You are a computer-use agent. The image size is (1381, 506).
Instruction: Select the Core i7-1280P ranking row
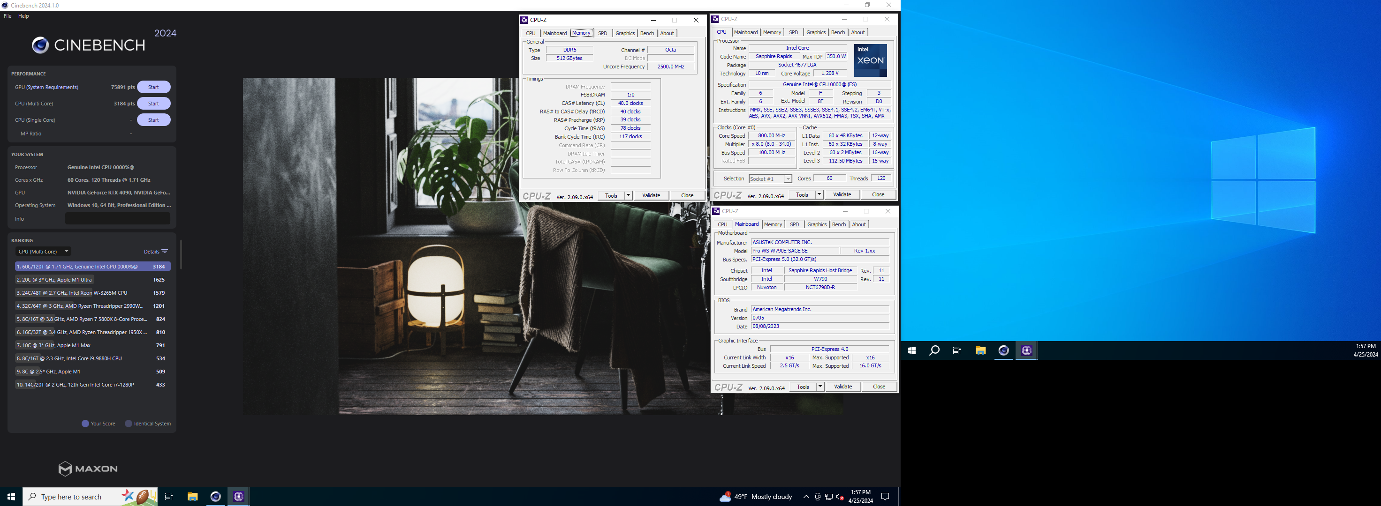pyautogui.click(x=93, y=385)
